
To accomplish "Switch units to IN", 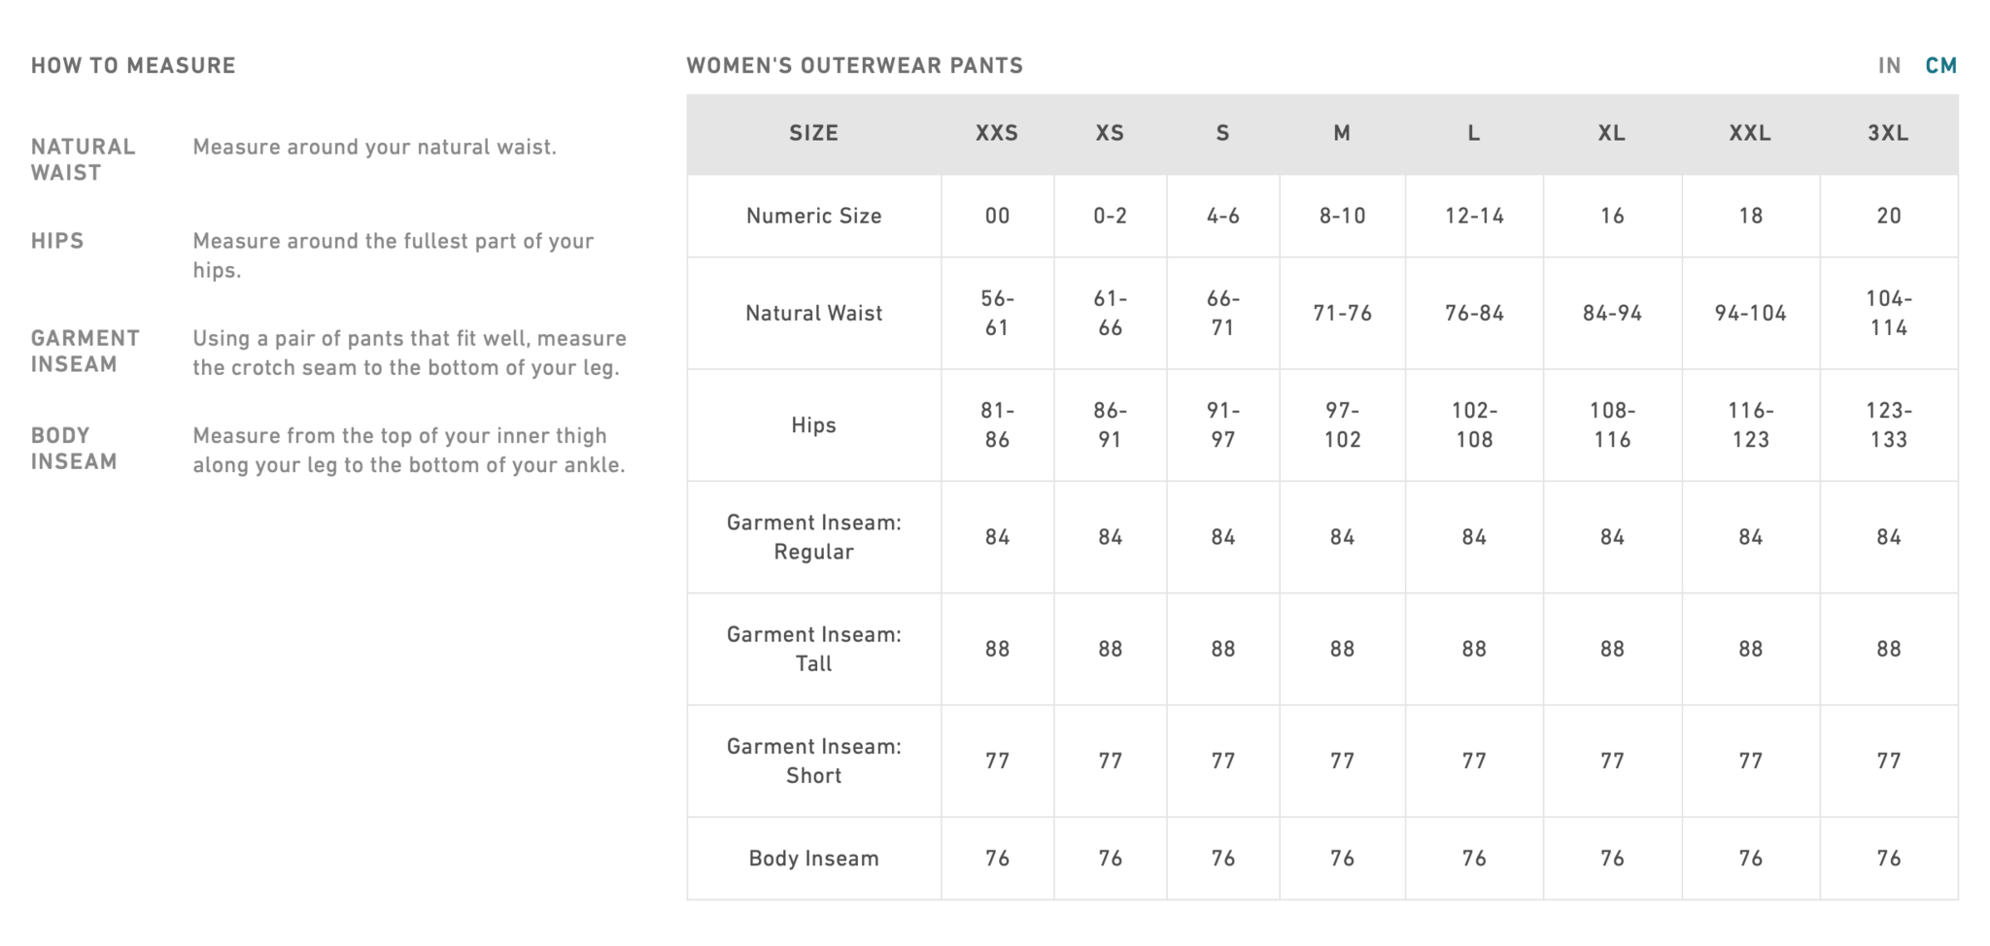I will (x=1889, y=65).
